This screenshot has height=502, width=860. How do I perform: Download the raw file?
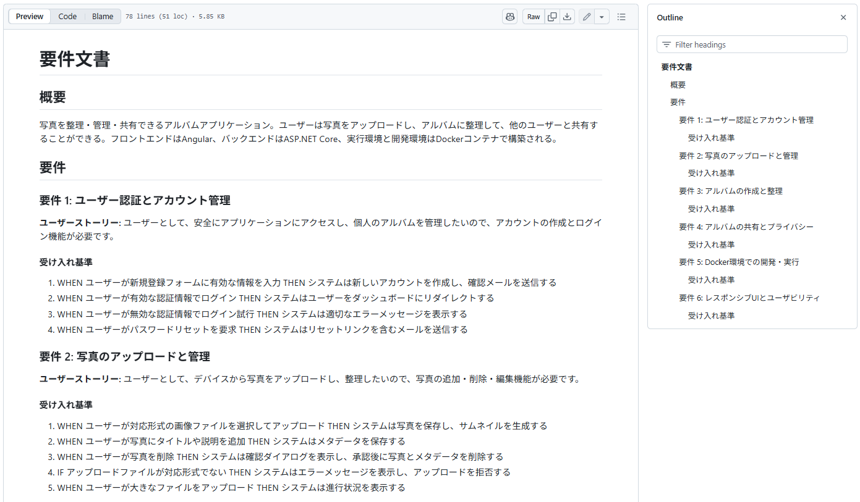[x=567, y=17]
